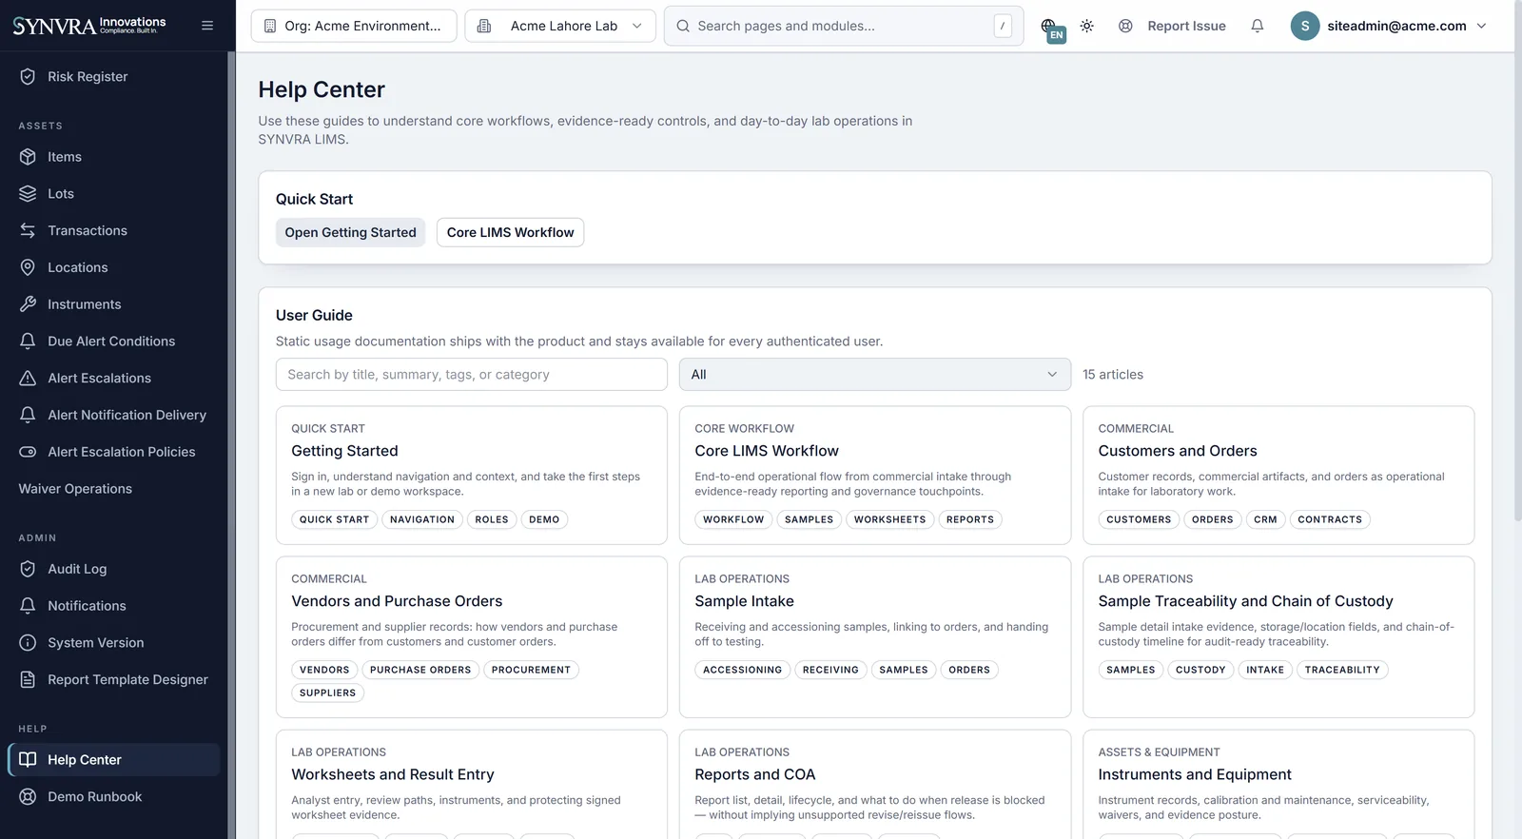
Task: Click the Report Template Designer document icon
Action: [28, 680]
